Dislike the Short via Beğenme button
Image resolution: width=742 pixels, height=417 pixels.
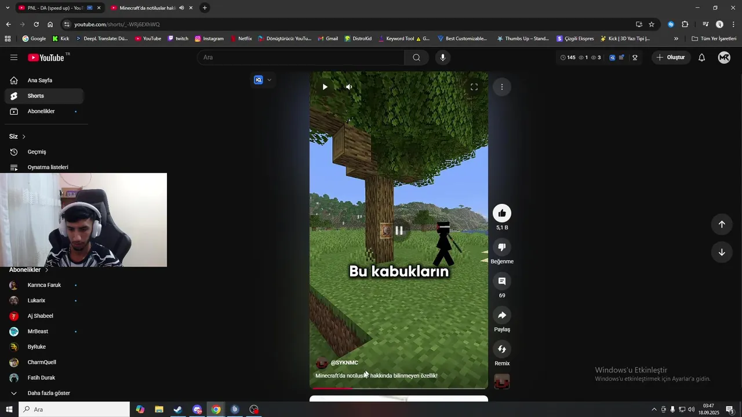502,247
